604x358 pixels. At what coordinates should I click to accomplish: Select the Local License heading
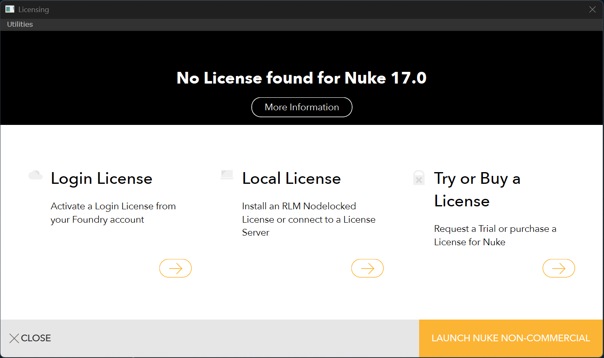(x=292, y=179)
